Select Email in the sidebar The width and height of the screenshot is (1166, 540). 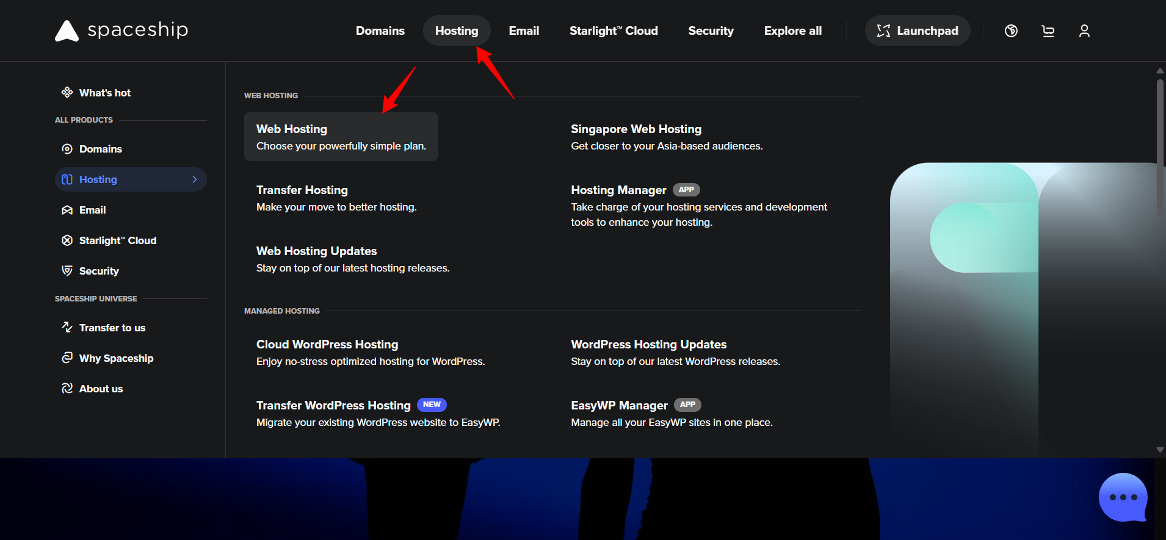point(131,210)
